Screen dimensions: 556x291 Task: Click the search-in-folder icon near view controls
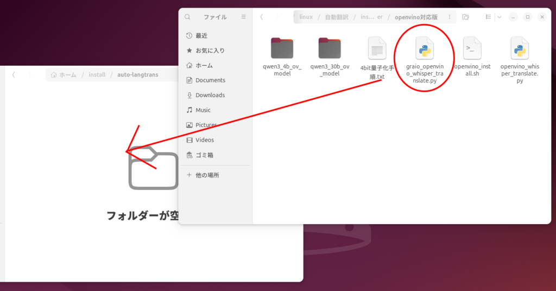[x=465, y=17]
